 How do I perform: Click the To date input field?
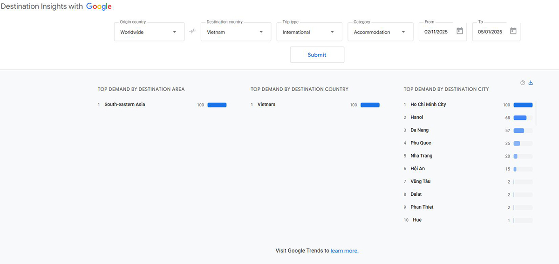click(490, 32)
